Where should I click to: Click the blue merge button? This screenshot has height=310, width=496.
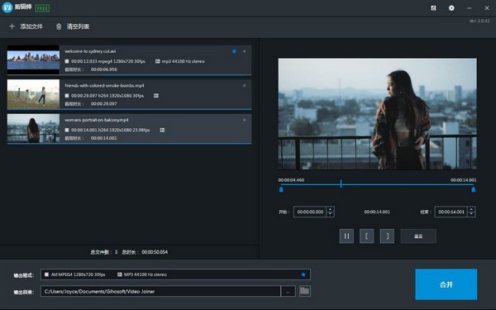446,284
